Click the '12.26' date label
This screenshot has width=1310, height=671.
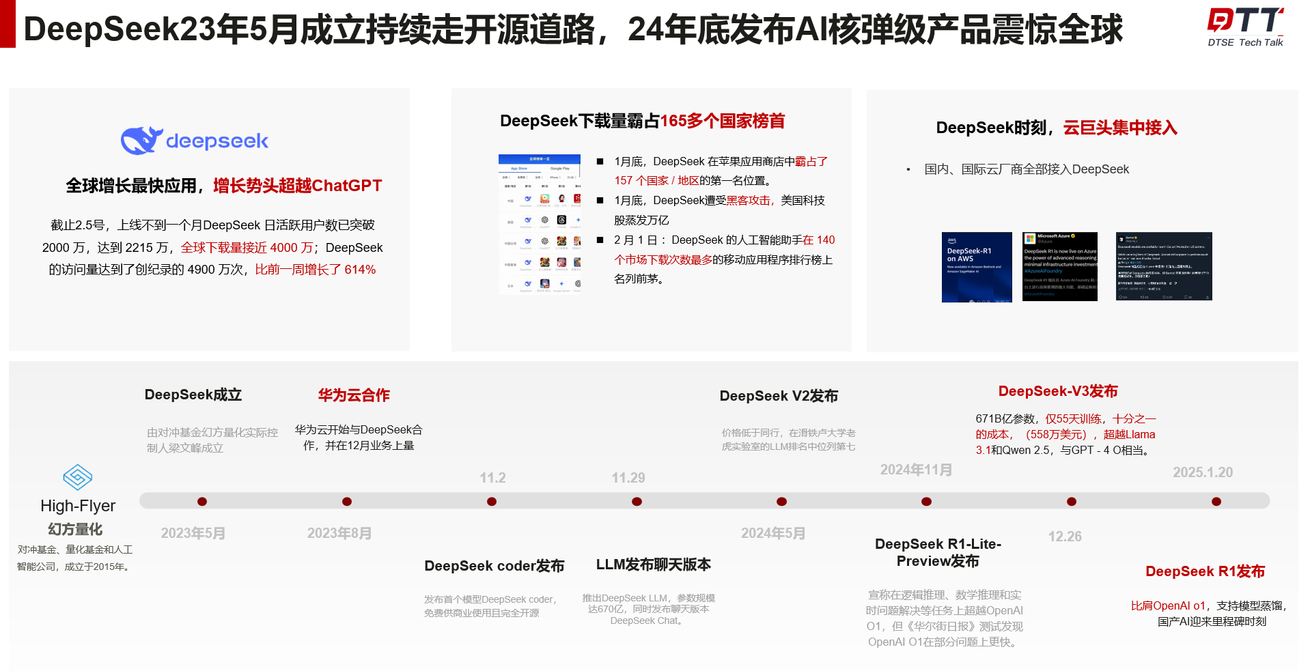(x=1065, y=537)
